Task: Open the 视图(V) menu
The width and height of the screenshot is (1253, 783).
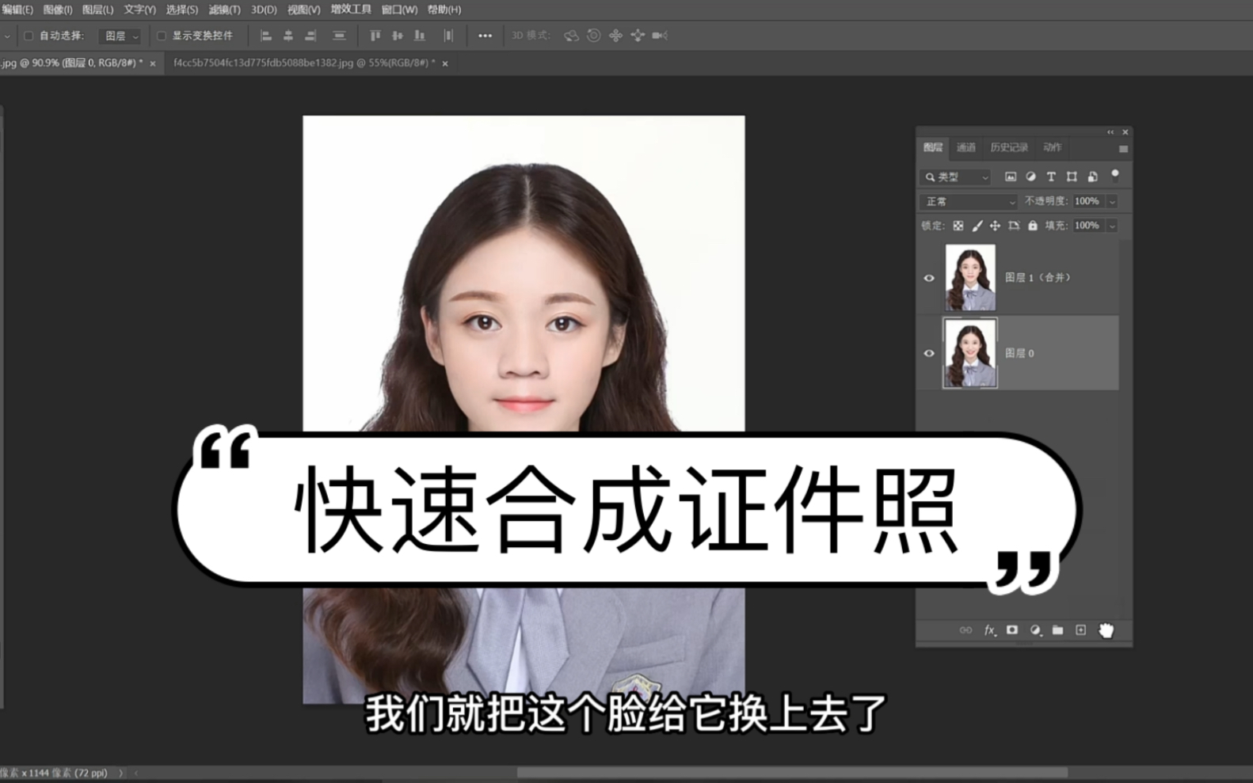Action: coord(303,10)
